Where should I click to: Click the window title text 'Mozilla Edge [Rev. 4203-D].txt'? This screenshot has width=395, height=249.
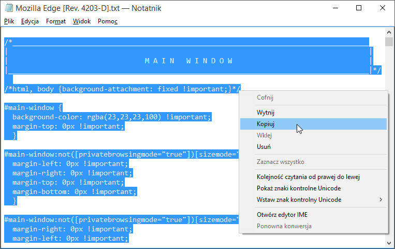[67, 8]
